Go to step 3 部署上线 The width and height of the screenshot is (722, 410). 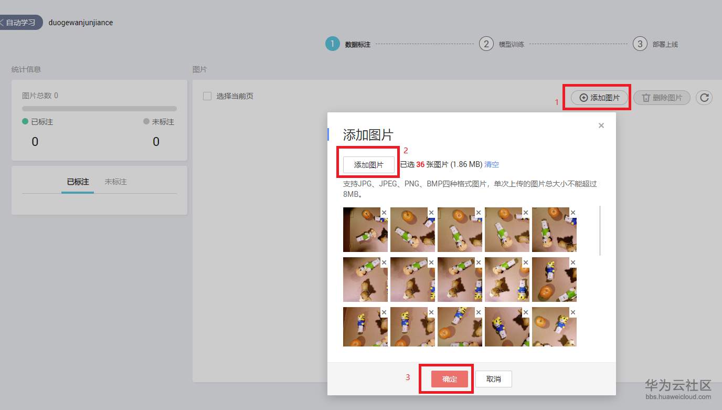pos(655,44)
